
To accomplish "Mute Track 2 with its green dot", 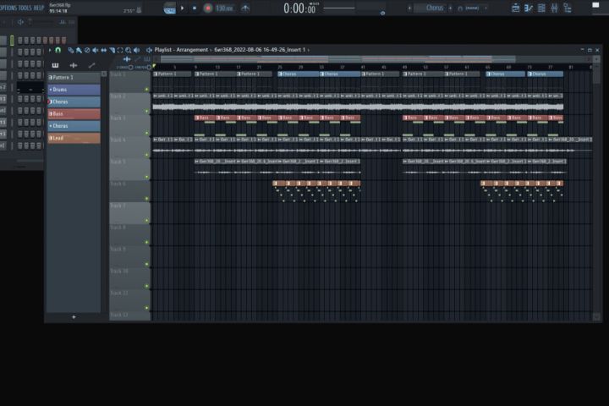I will 147,111.
